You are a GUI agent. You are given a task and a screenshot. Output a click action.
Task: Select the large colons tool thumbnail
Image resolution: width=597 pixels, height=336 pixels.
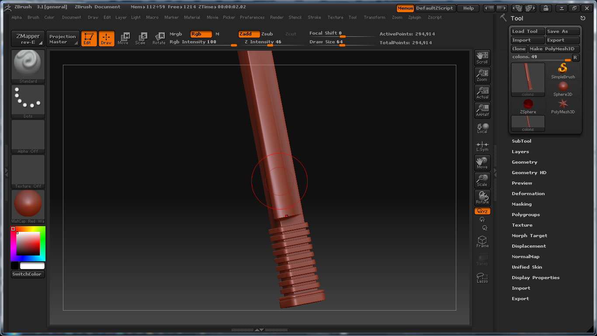(x=528, y=79)
